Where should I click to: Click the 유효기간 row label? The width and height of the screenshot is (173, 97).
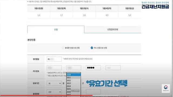(36, 83)
